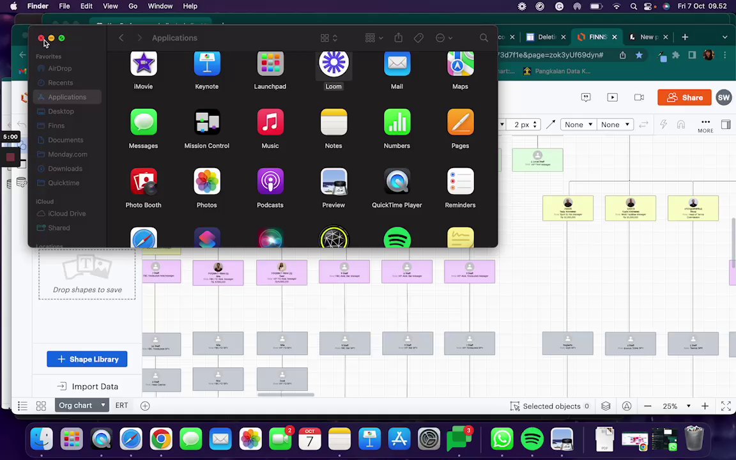
Task: Open the Music application in Finder
Action: 270,122
